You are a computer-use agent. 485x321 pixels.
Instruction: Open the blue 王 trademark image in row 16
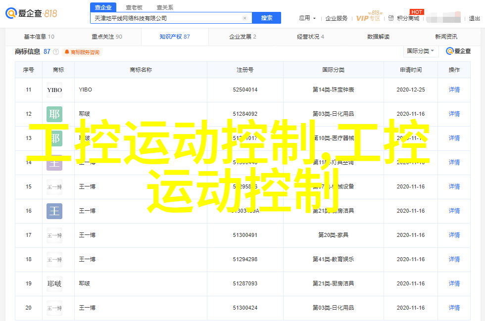pyautogui.click(x=54, y=211)
